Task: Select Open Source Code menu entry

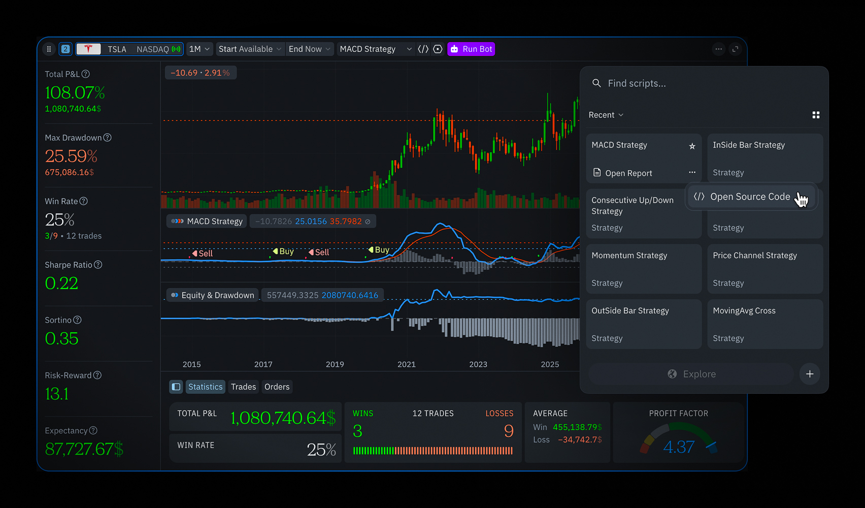Action: click(x=752, y=197)
